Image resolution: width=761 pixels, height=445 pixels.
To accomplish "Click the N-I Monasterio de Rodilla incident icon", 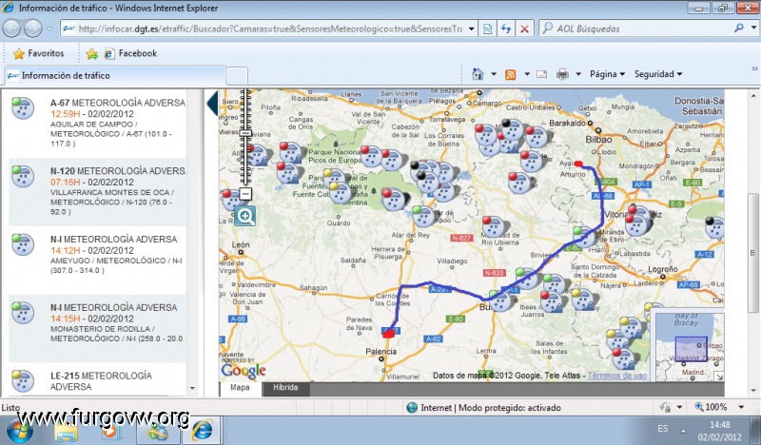I will pyautogui.click(x=23, y=313).
